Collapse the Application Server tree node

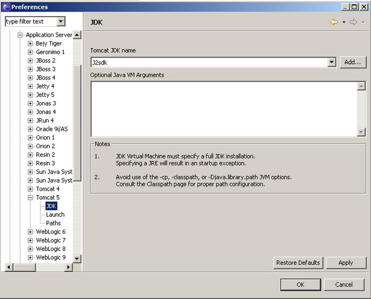click(20, 35)
